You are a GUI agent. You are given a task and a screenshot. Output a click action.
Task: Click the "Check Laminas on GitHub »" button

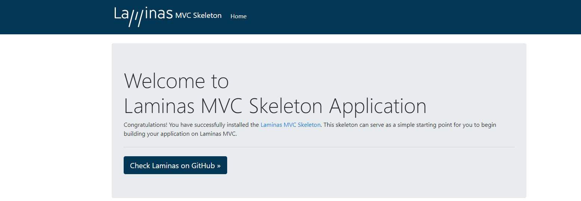(175, 165)
